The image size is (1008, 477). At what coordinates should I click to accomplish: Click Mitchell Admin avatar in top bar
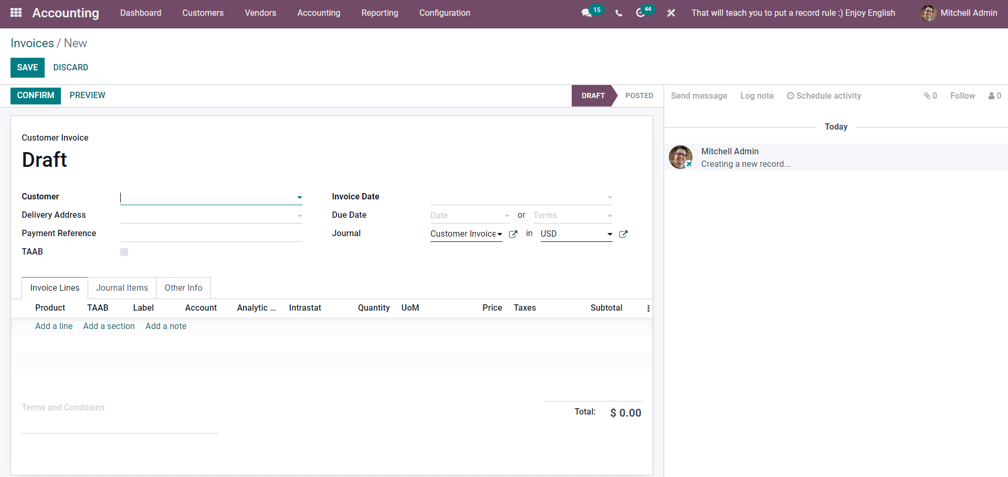click(928, 13)
